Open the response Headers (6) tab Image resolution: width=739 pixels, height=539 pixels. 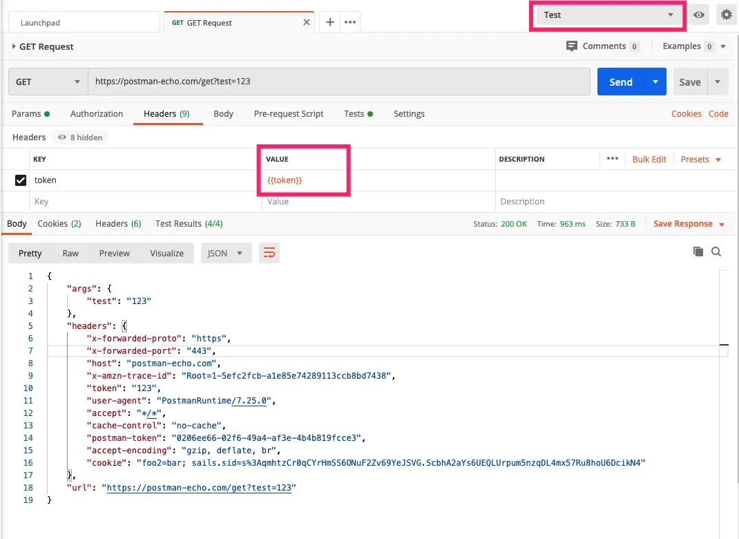[x=118, y=223]
